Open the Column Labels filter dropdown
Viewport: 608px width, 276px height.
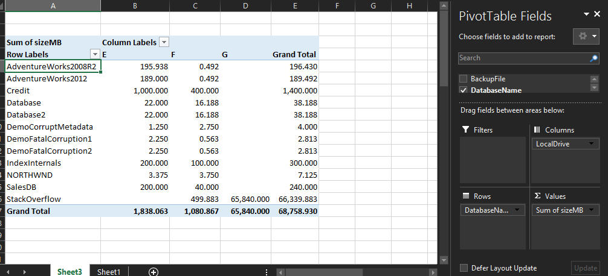point(164,43)
